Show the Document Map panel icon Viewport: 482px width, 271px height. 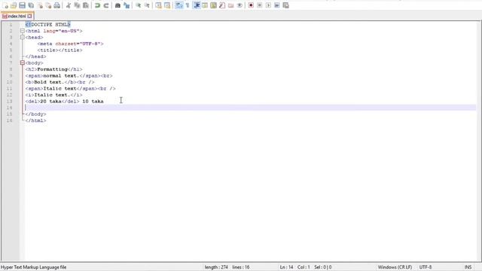coord(213,5)
